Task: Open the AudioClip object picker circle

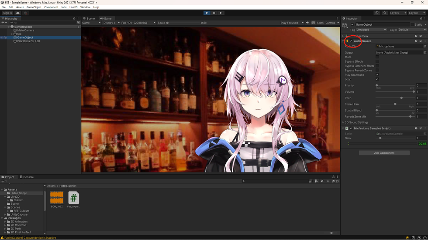Action: pyautogui.click(x=425, y=46)
